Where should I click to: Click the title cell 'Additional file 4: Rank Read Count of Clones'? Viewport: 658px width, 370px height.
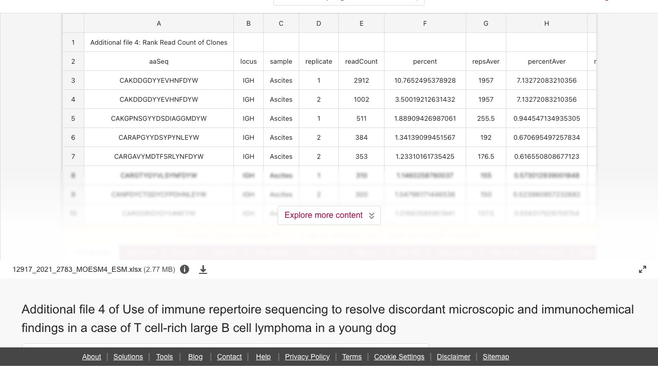(x=159, y=42)
